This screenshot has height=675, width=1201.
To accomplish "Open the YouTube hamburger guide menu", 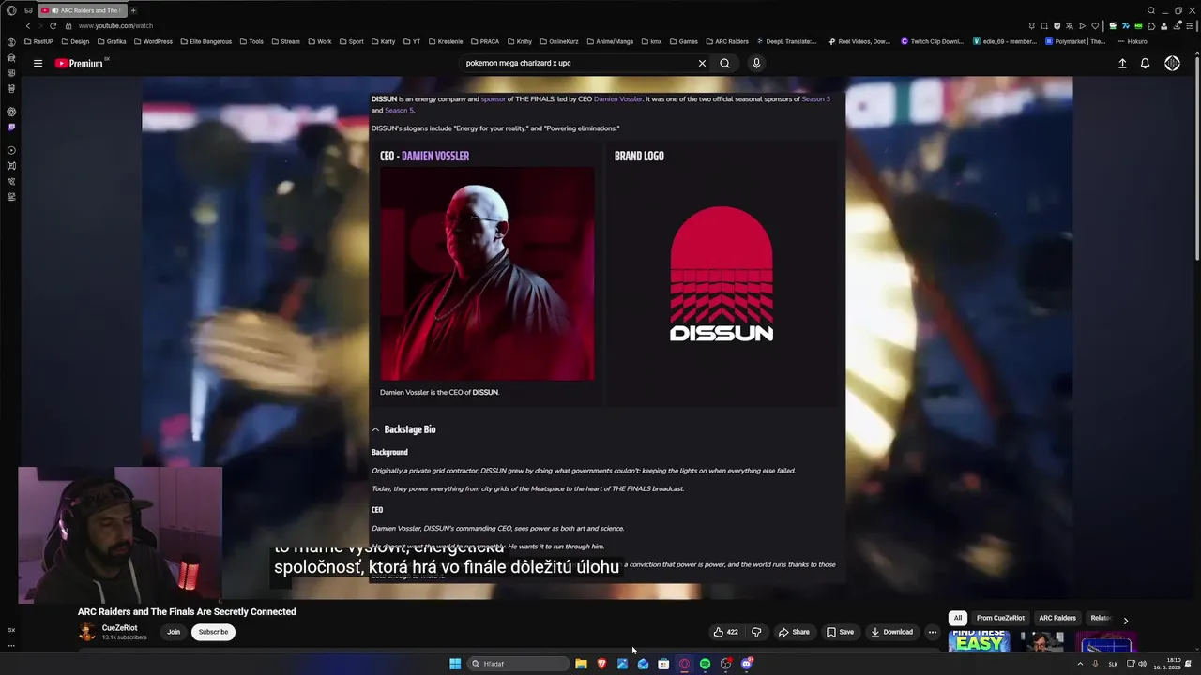I will pos(38,63).
